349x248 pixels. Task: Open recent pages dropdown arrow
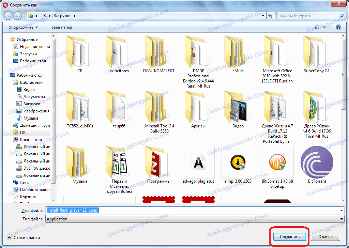coord(24,16)
